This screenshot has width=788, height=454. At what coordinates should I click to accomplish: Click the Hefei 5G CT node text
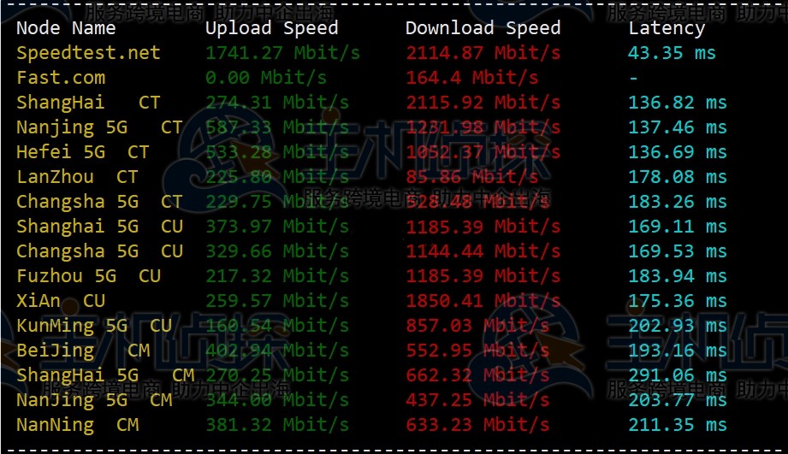pyautogui.click(x=83, y=152)
